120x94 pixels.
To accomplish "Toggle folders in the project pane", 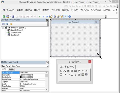I will 11,24.
